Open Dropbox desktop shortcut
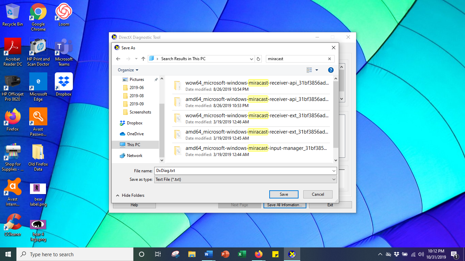This screenshot has width=465, height=261. click(64, 84)
